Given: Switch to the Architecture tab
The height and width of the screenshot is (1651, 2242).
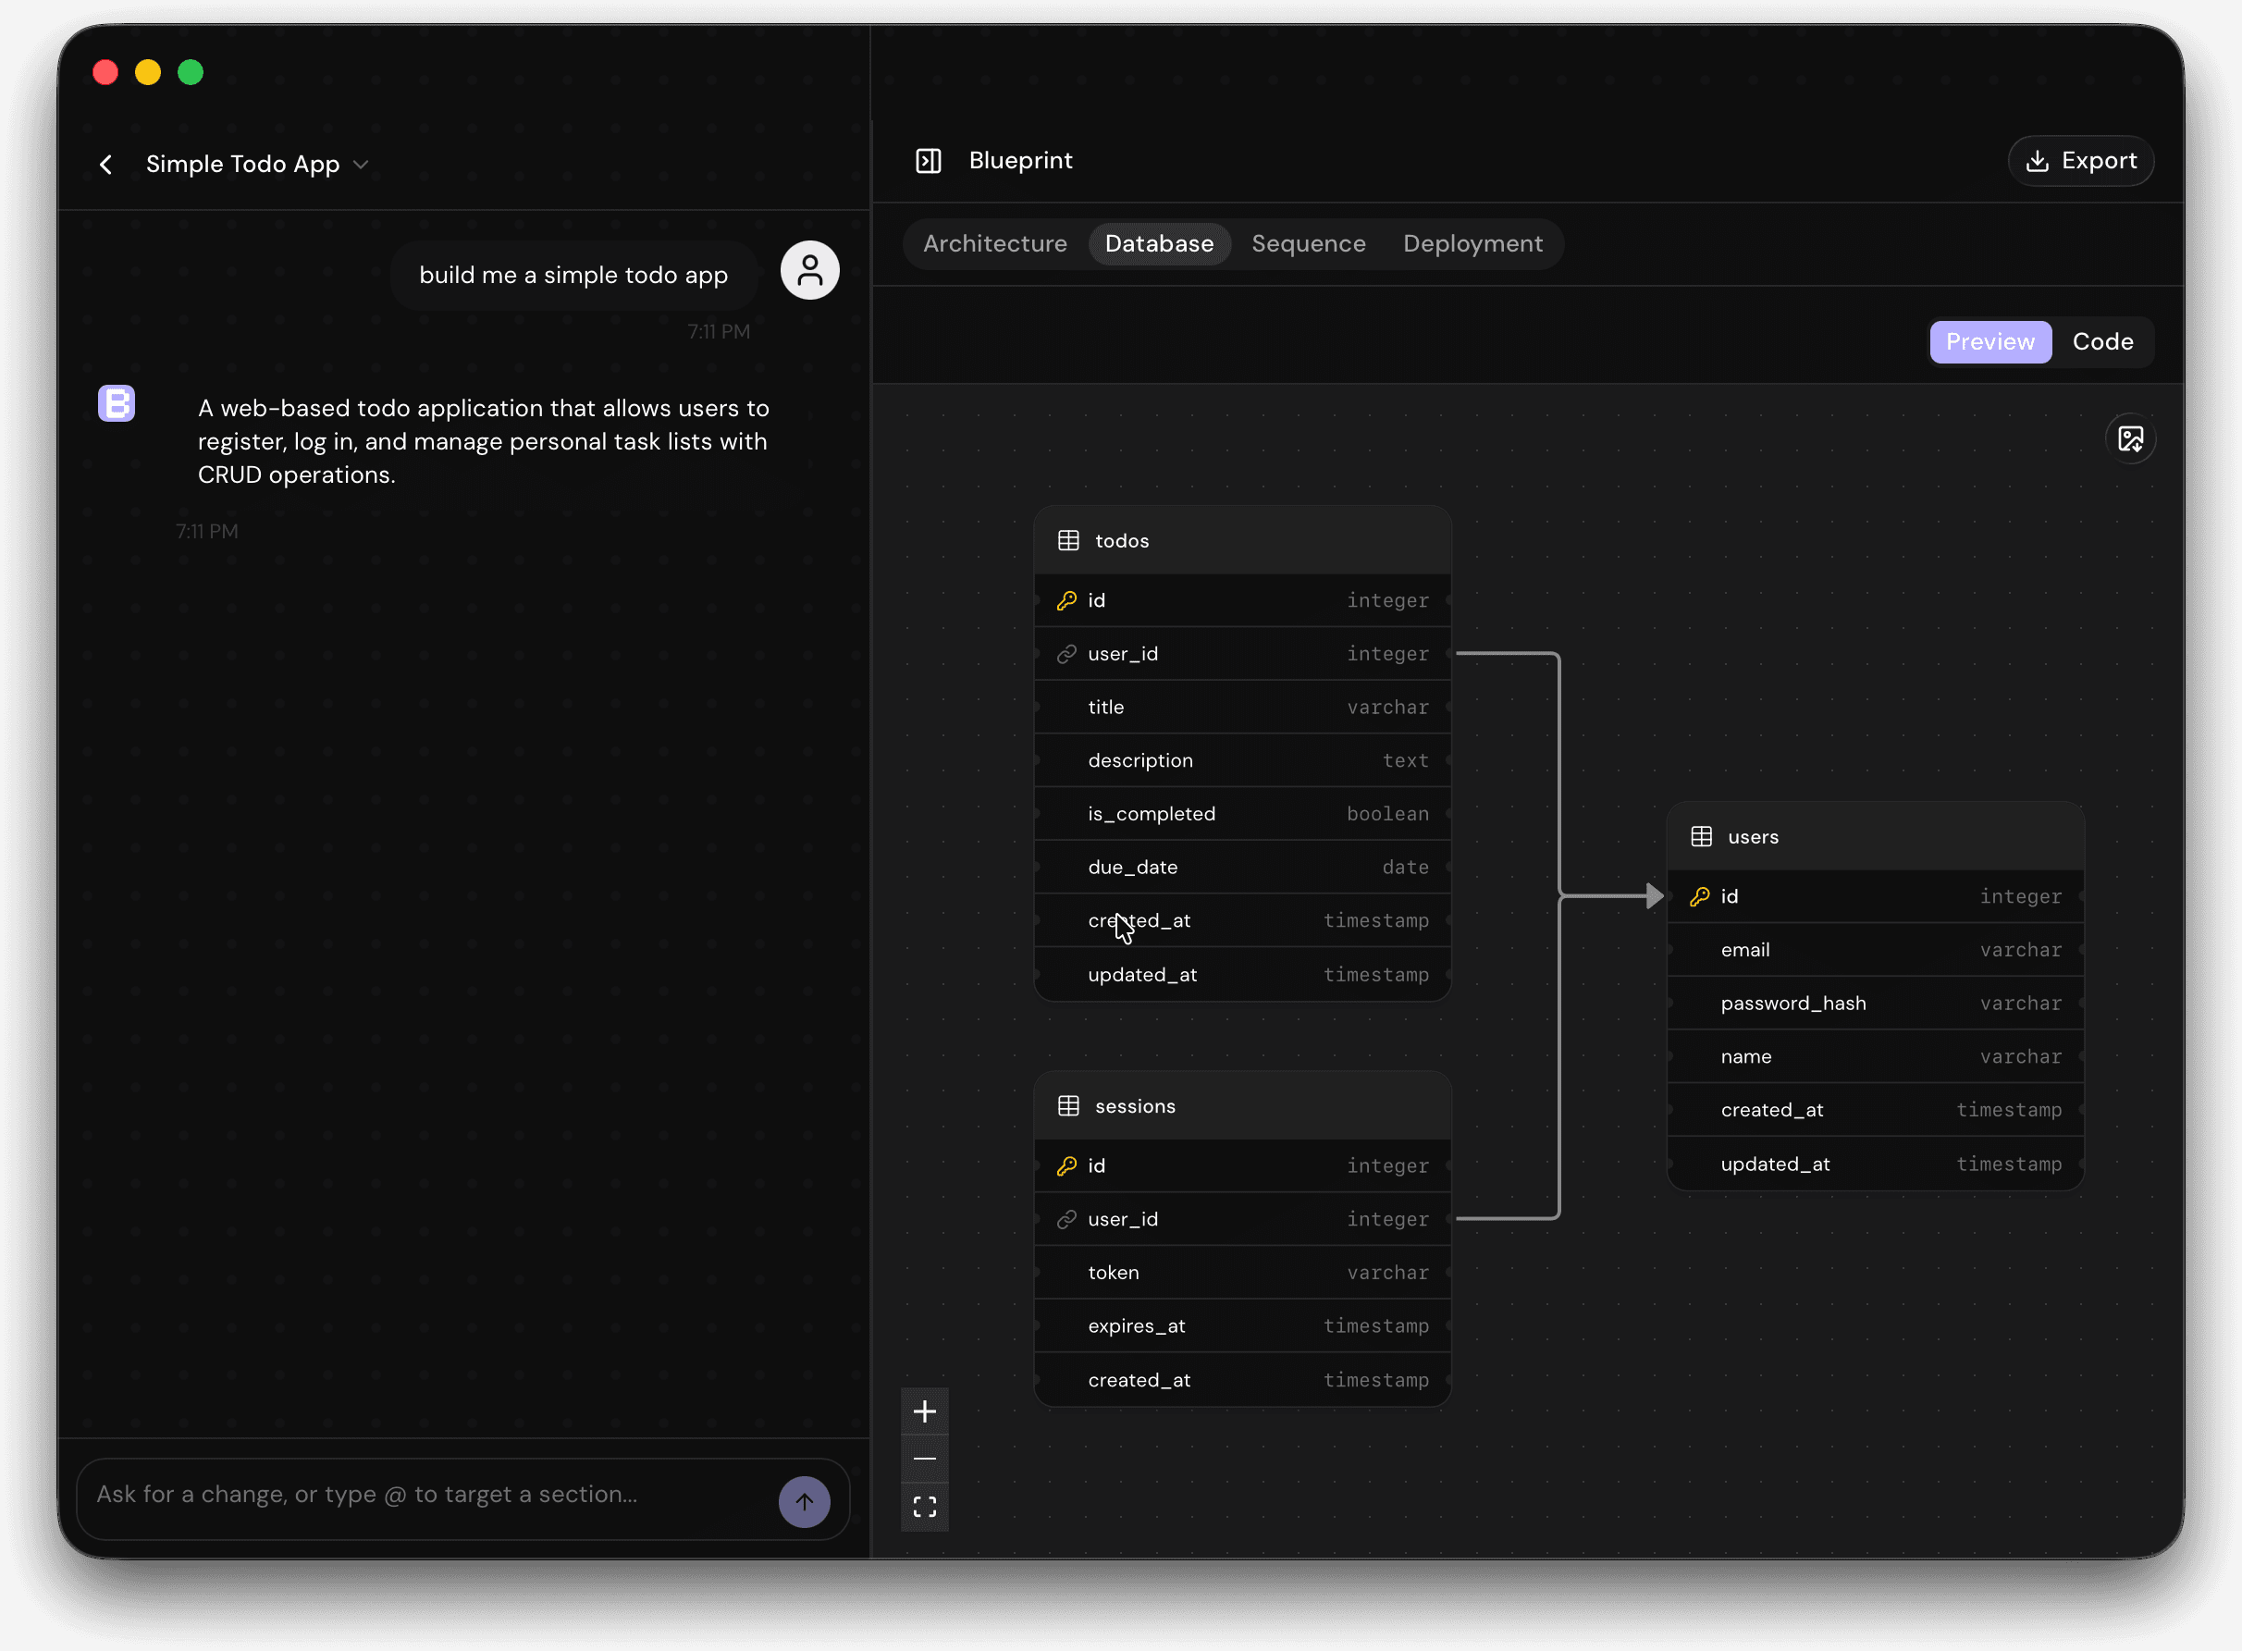Looking at the screenshot, I should 994,244.
